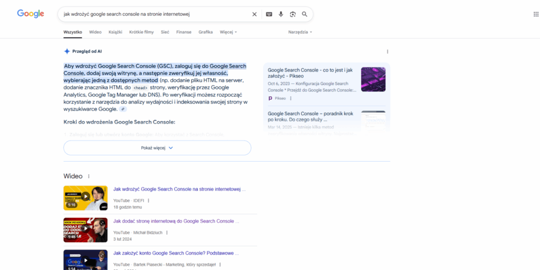Select the Wszystko tab
This screenshot has height=270, width=540.
point(73,32)
